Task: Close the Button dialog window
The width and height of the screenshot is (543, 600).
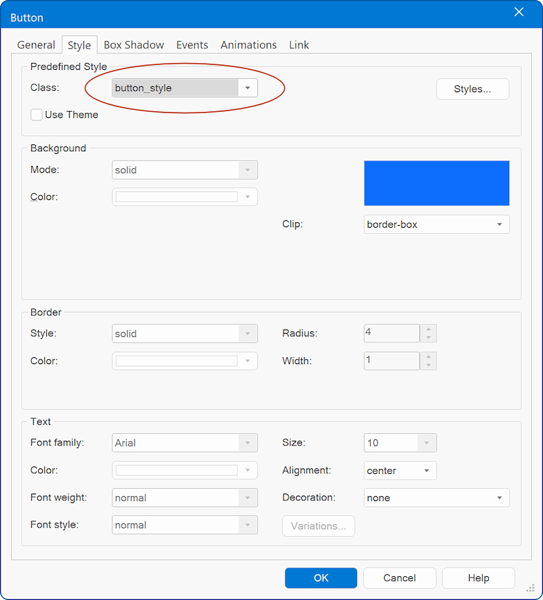Action: [x=519, y=12]
